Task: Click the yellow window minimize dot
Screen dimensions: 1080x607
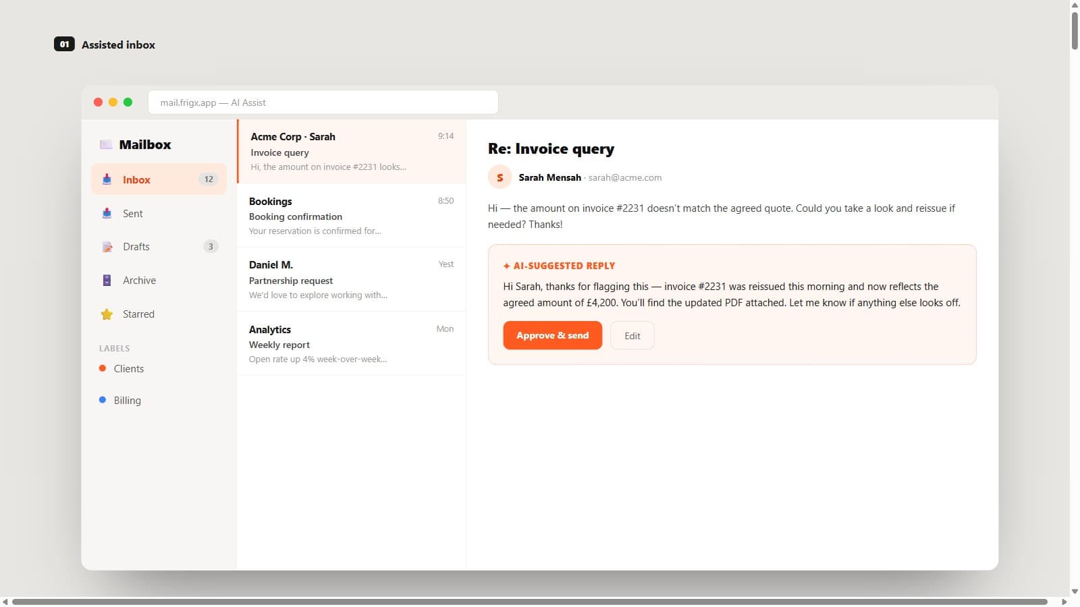Action: [113, 103]
